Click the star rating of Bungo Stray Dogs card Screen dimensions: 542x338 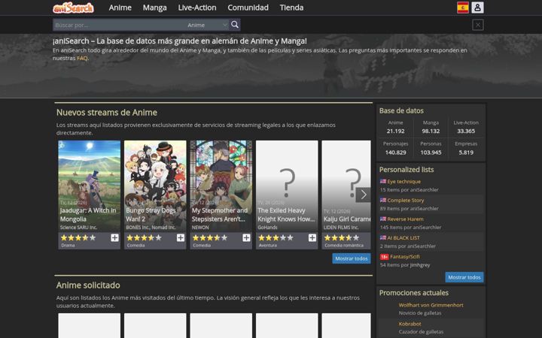(x=144, y=237)
